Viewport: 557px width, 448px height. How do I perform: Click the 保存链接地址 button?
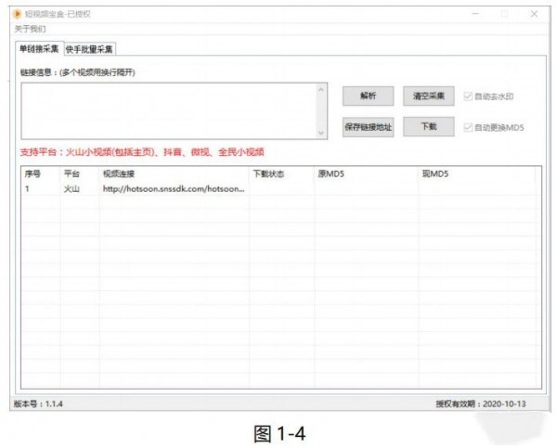tap(368, 127)
